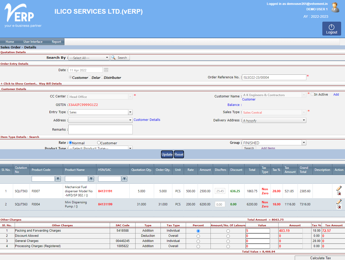Open the Product Type dropdown

[x=100, y=148]
